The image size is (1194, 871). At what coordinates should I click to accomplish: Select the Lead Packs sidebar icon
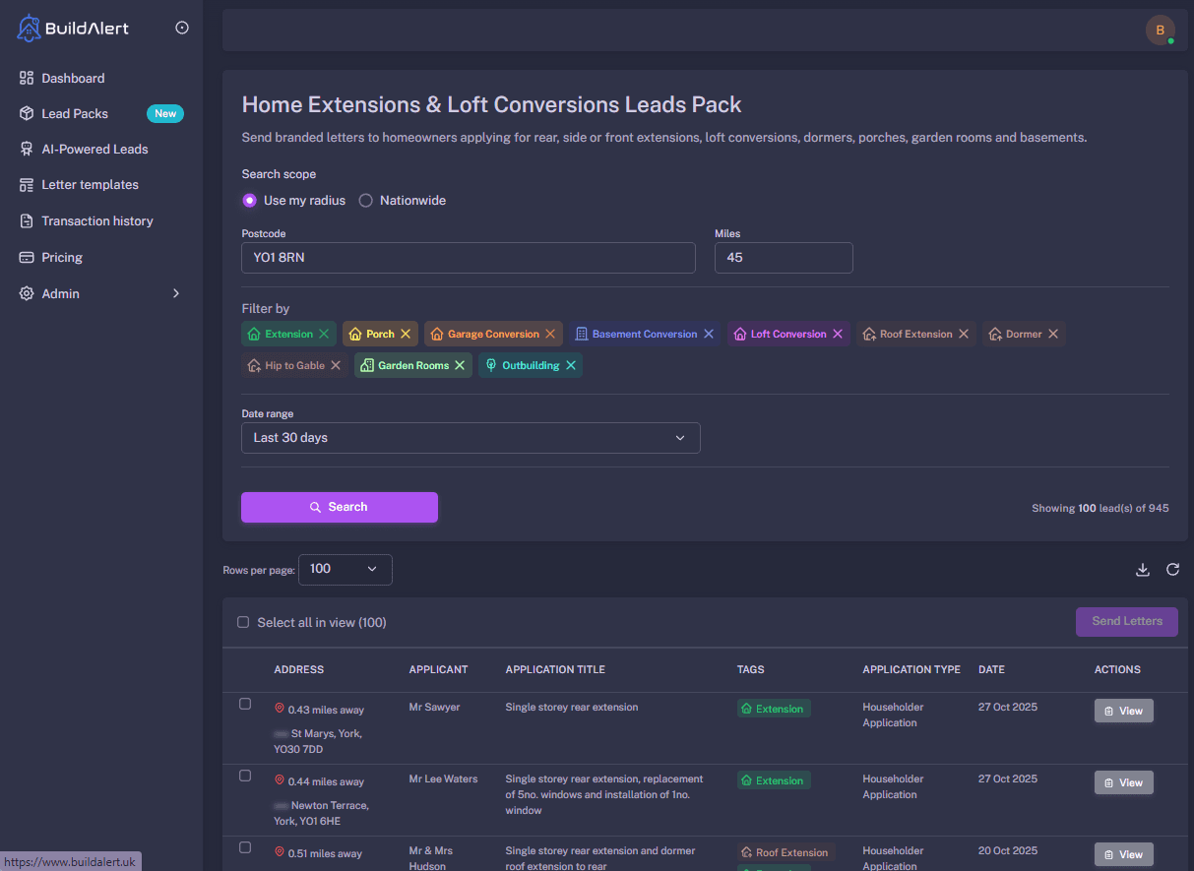[x=25, y=113]
